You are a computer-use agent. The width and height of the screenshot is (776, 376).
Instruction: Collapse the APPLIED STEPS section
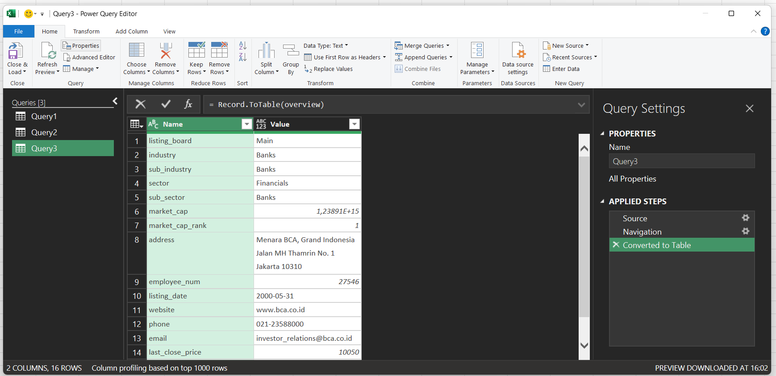click(602, 201)
